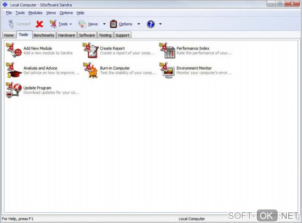The image size is (302, 223).
Task: Minimize the Sandra window
Action: [272, 4]
